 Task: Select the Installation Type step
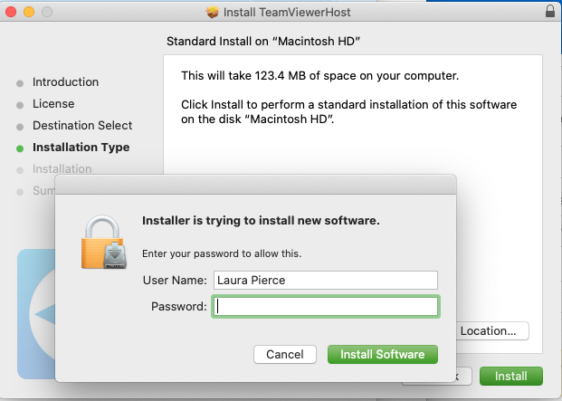click(x=81, y=148)
